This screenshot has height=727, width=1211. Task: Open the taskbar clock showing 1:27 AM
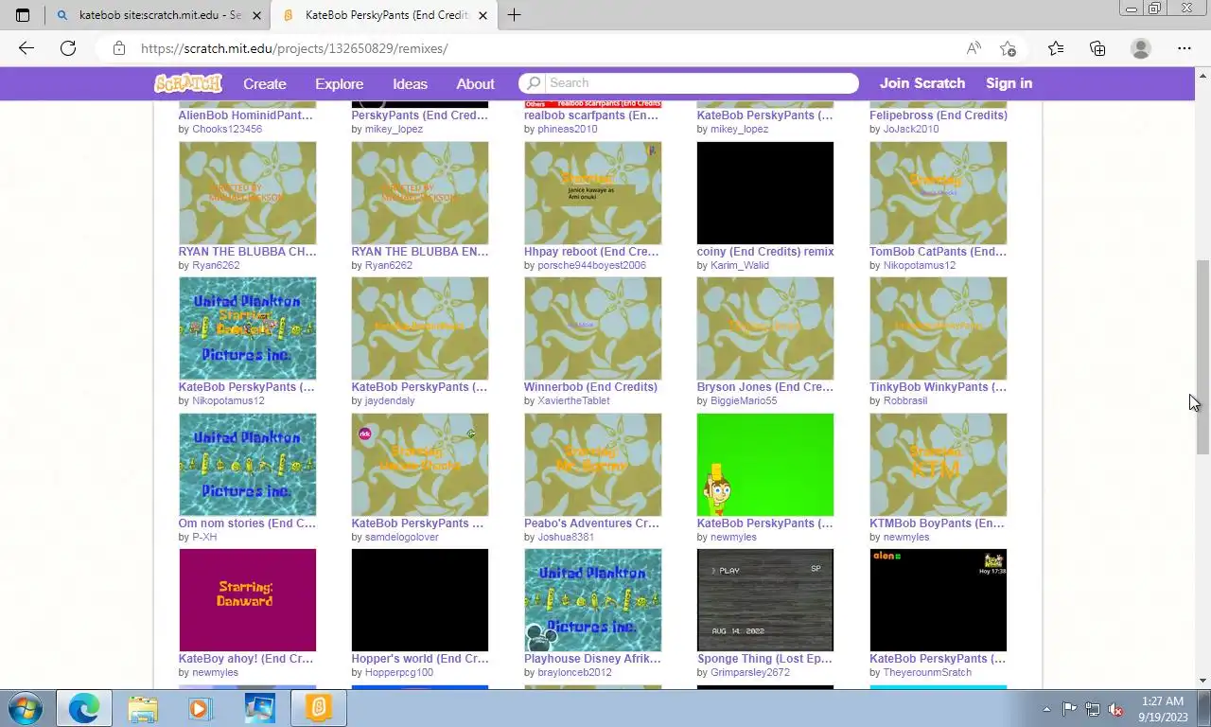1163,709
